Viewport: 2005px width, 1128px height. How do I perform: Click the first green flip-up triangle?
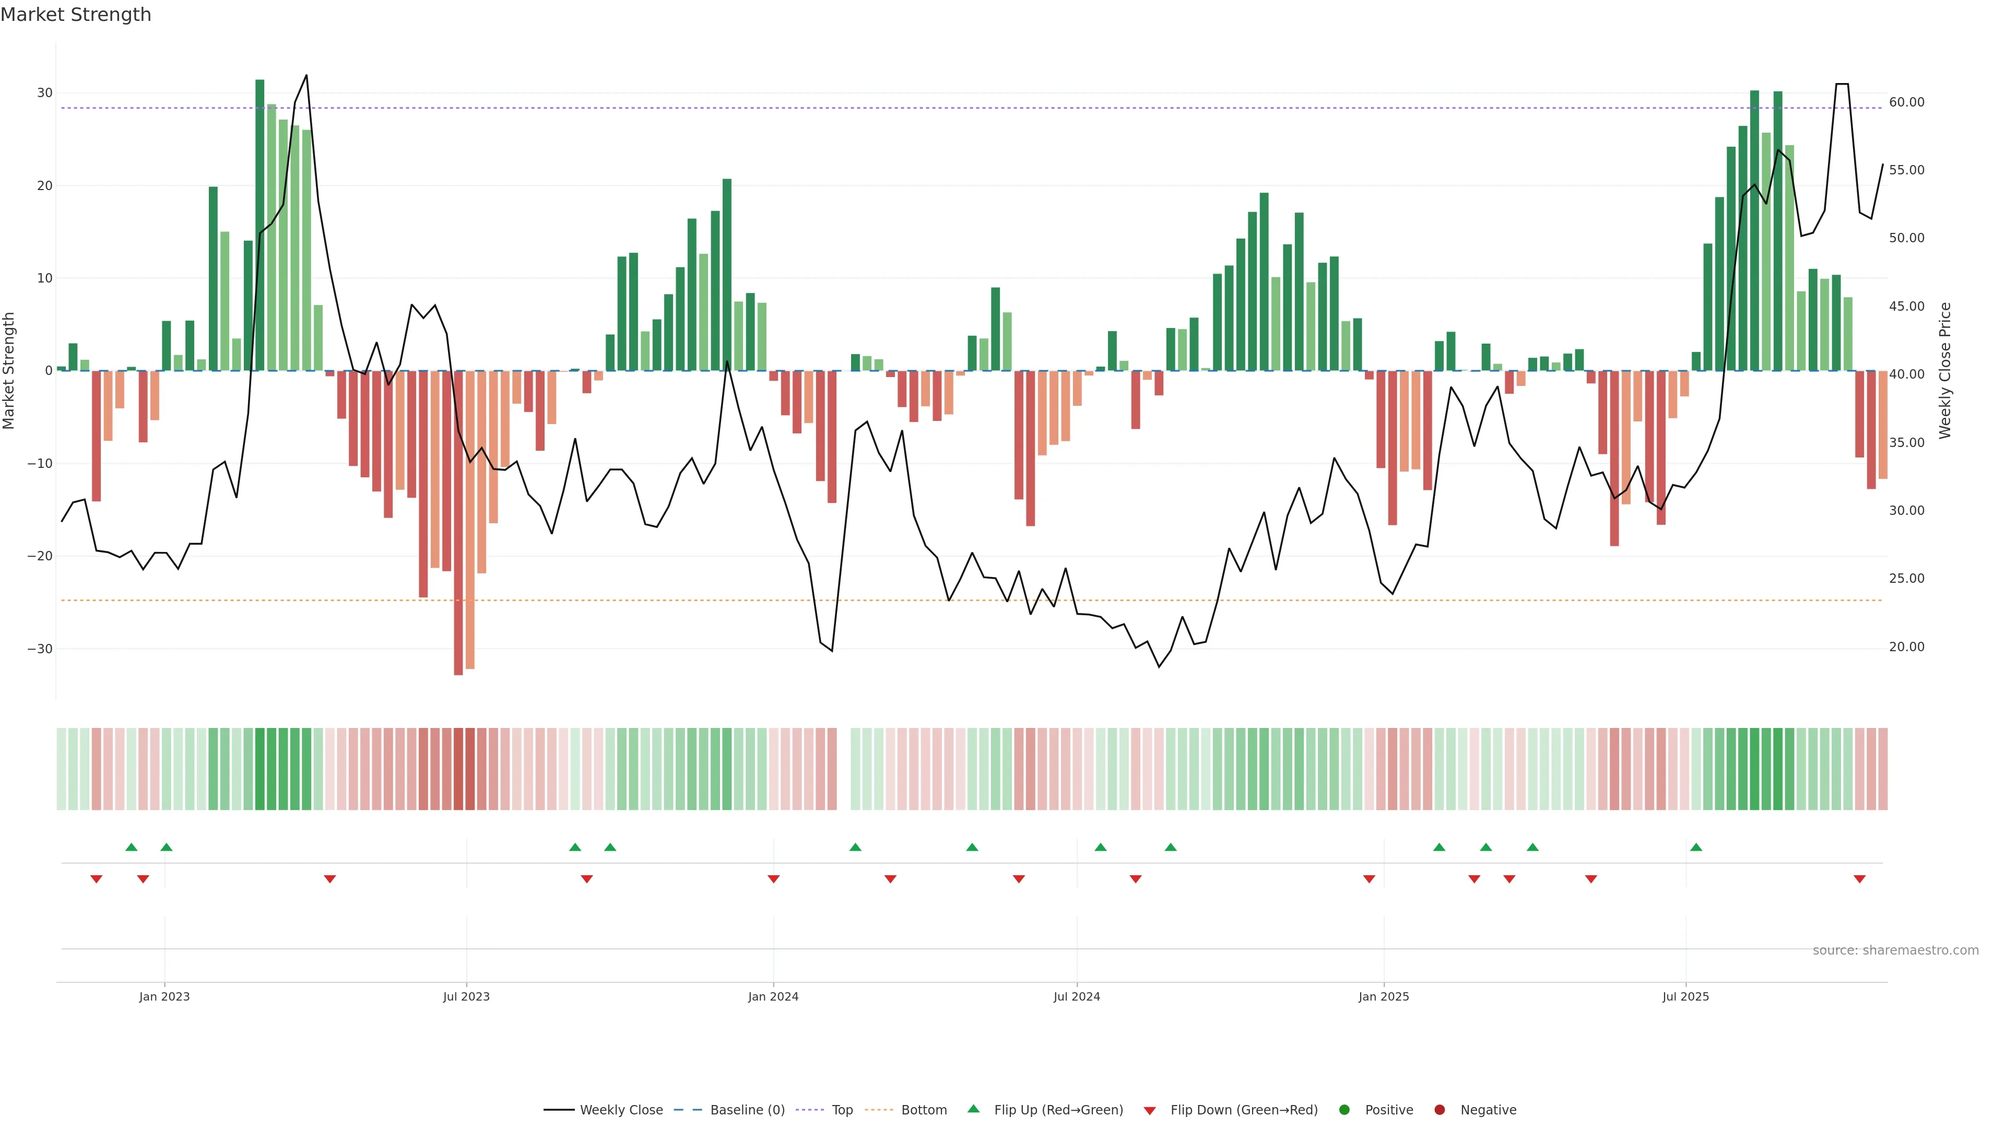tap(132, 847)
